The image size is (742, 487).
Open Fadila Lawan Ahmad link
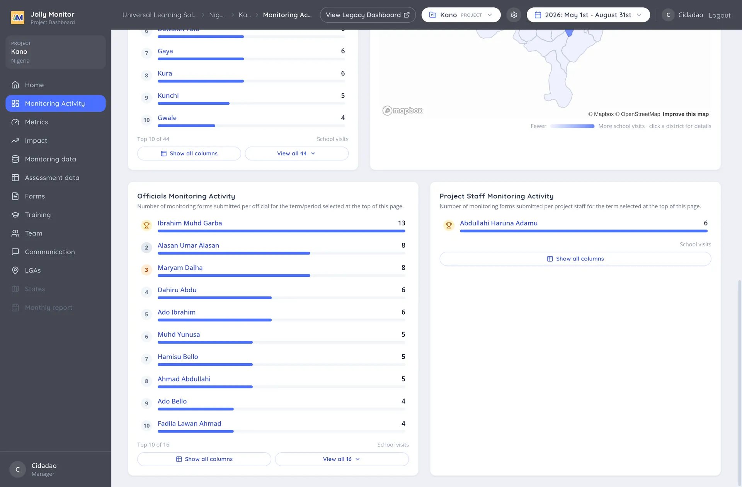pos(189,423)
